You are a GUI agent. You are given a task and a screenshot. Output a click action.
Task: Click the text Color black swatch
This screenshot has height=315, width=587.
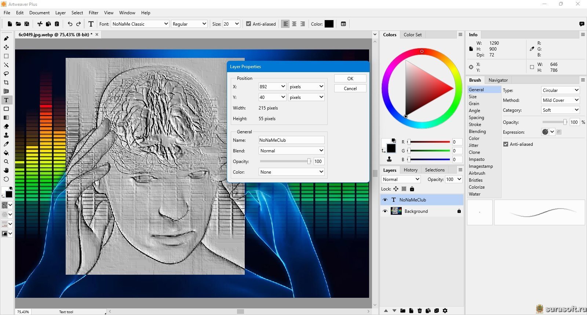coord(329,24)
